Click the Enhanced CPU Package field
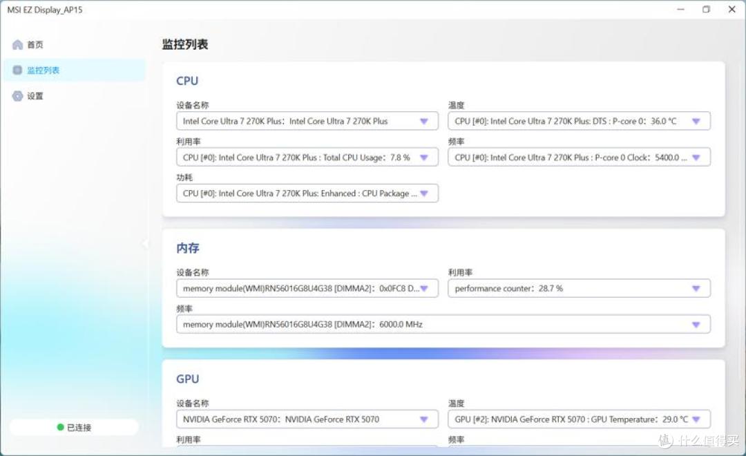 pos(307,193)
